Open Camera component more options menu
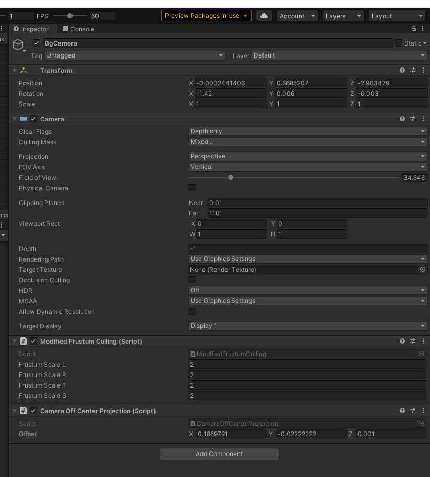Screen dimensions: 430x477 coord(423,119)
